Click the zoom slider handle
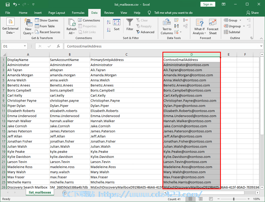Screen dimensions: 265x202 [234, 199]
